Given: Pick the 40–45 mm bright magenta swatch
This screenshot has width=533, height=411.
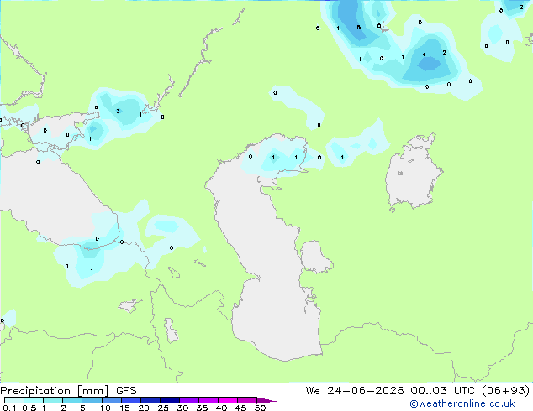Looking at the screenshot, I should pyautogui.click(x=228, y=400).
